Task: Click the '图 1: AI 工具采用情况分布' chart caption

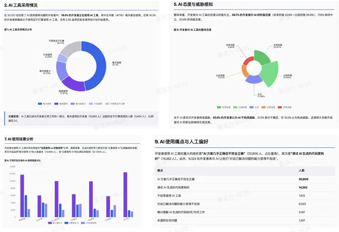Action: 18,29
